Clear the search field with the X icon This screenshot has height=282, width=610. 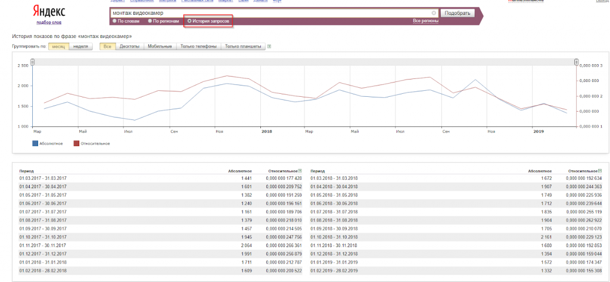click(434, 13)
